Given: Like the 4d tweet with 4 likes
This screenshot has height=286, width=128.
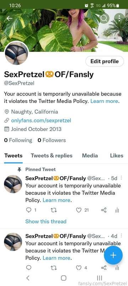Looking at the screenshot, I should tap(79, 268).
